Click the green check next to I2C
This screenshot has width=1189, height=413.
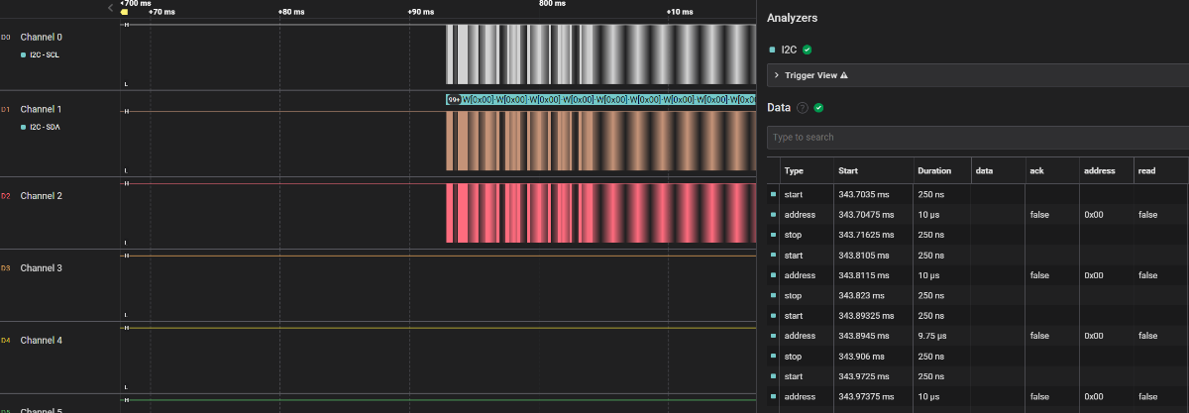pos(808,50)
